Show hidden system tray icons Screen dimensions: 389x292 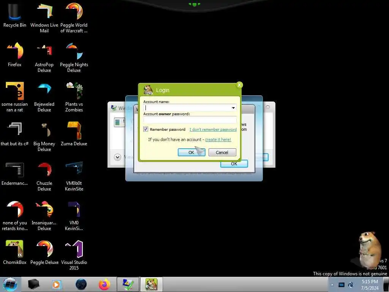[332, 285]
